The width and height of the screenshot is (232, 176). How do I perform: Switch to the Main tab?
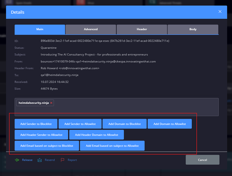point(40,29)
